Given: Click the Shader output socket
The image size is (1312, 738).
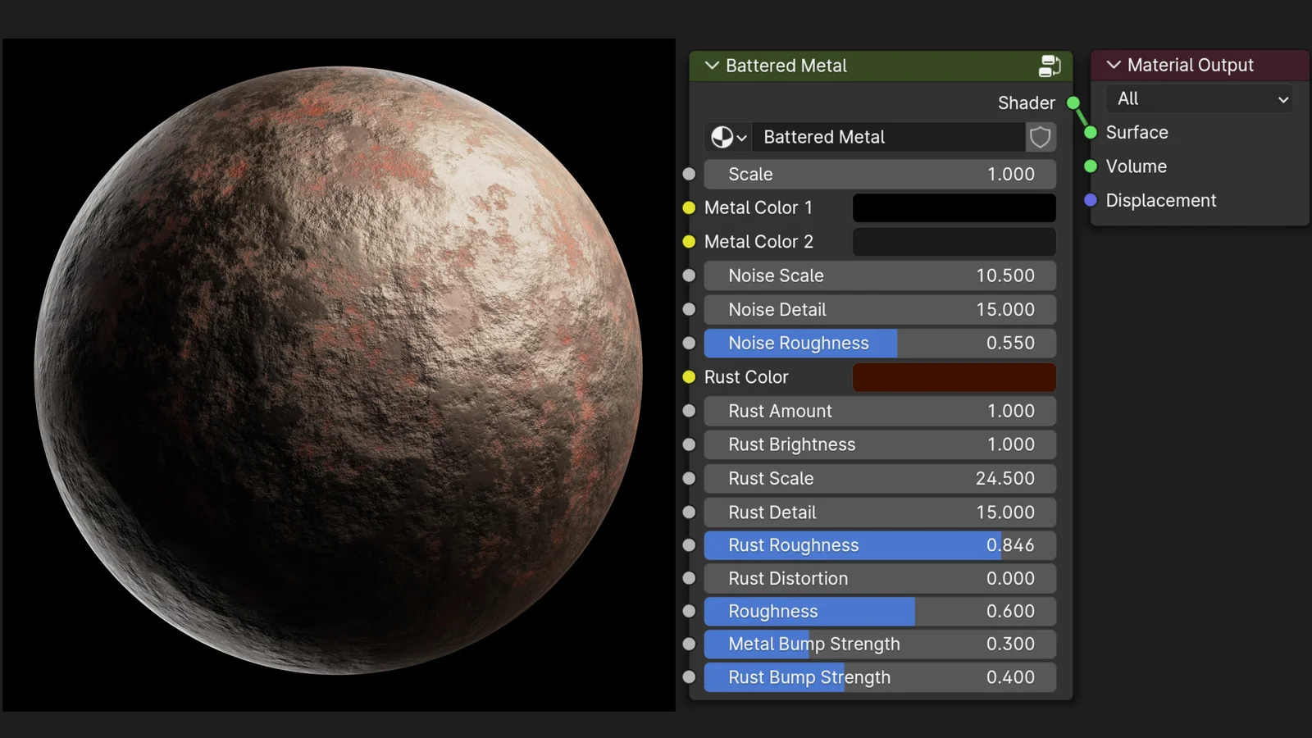Looking at the screenshot, I should [x=1073, y=103].
